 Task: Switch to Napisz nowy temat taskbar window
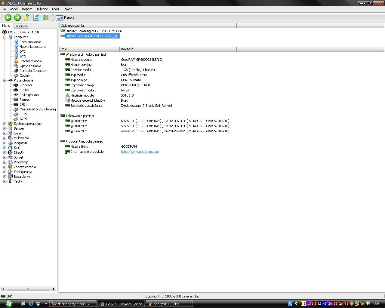pyautogui.click(x=73, y=304)
